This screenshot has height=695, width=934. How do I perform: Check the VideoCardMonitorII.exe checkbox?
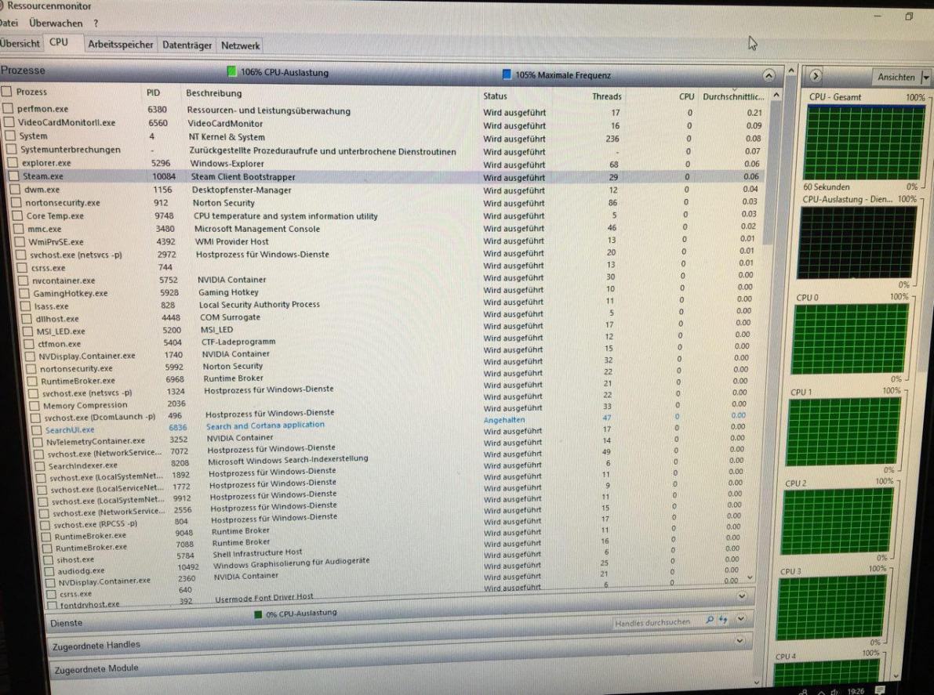9,122
